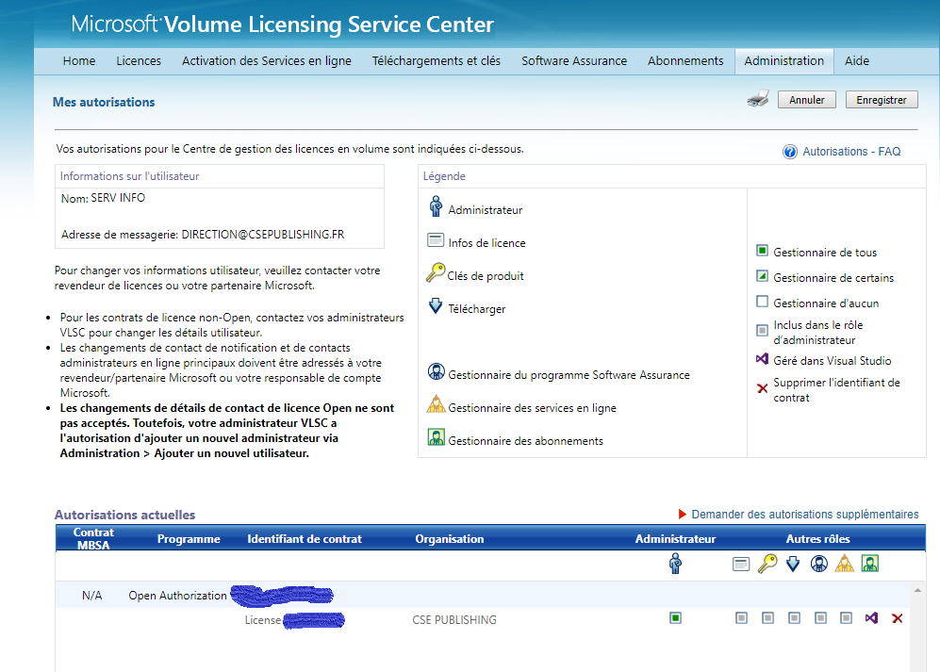
Task: Click the Enregistrer button
Action: point(882,100)
